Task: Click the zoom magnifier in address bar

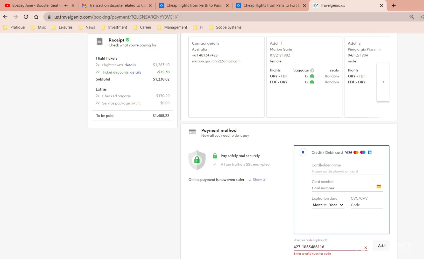Action: pos(412,17)
